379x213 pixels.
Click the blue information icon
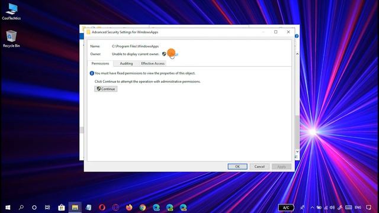92,73
